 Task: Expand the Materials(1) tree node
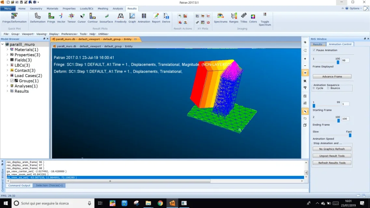(x=7, y=50)
